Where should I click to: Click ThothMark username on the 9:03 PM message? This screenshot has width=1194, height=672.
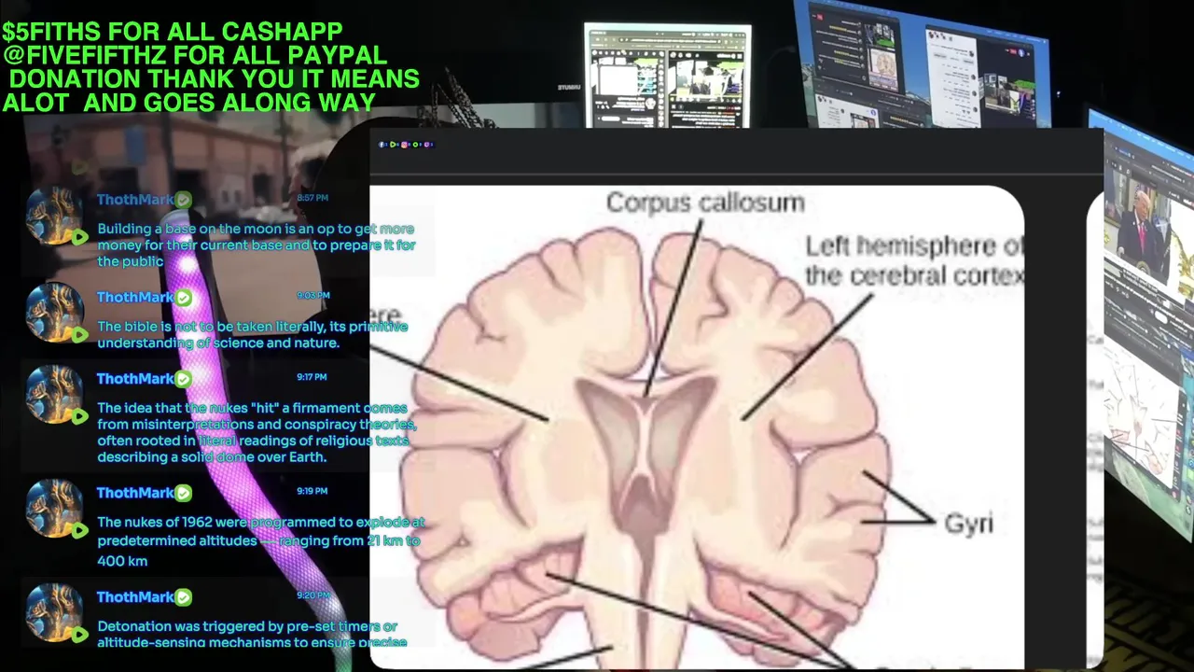135,298
